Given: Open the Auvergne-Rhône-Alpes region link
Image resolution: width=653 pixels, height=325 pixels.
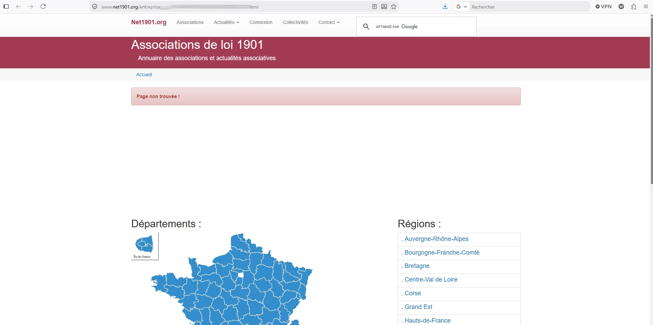Looking at the screenshot, I should click(x=436, y=239).
